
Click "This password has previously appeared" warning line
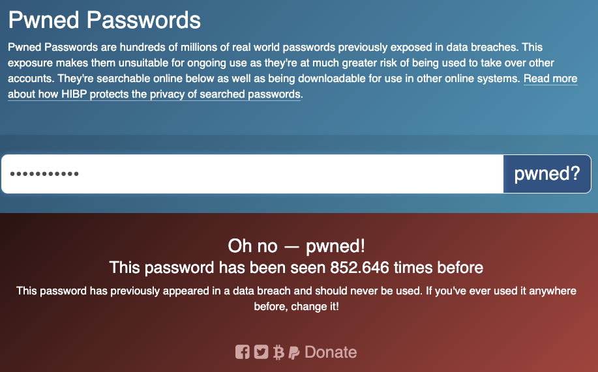coord(296,291)
